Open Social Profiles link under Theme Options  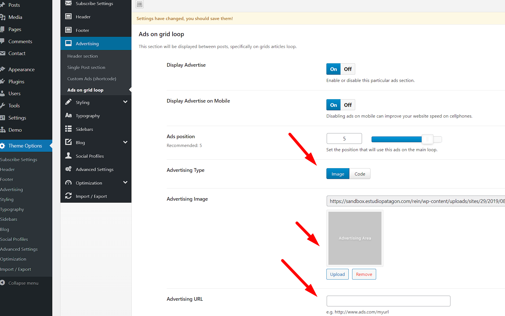tap(14, 239)
